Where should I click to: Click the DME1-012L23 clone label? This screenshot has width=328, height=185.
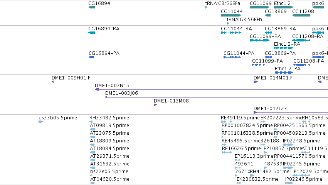click(270, 109)
